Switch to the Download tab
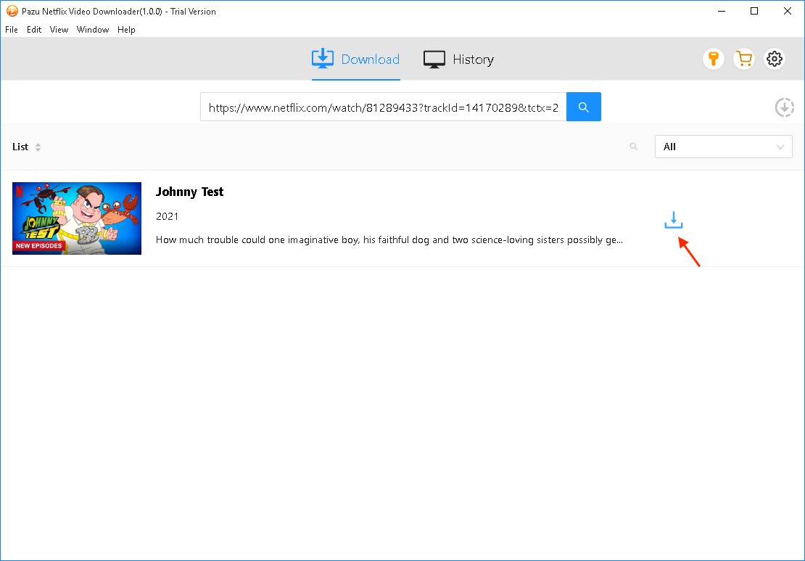 point(356,59)
